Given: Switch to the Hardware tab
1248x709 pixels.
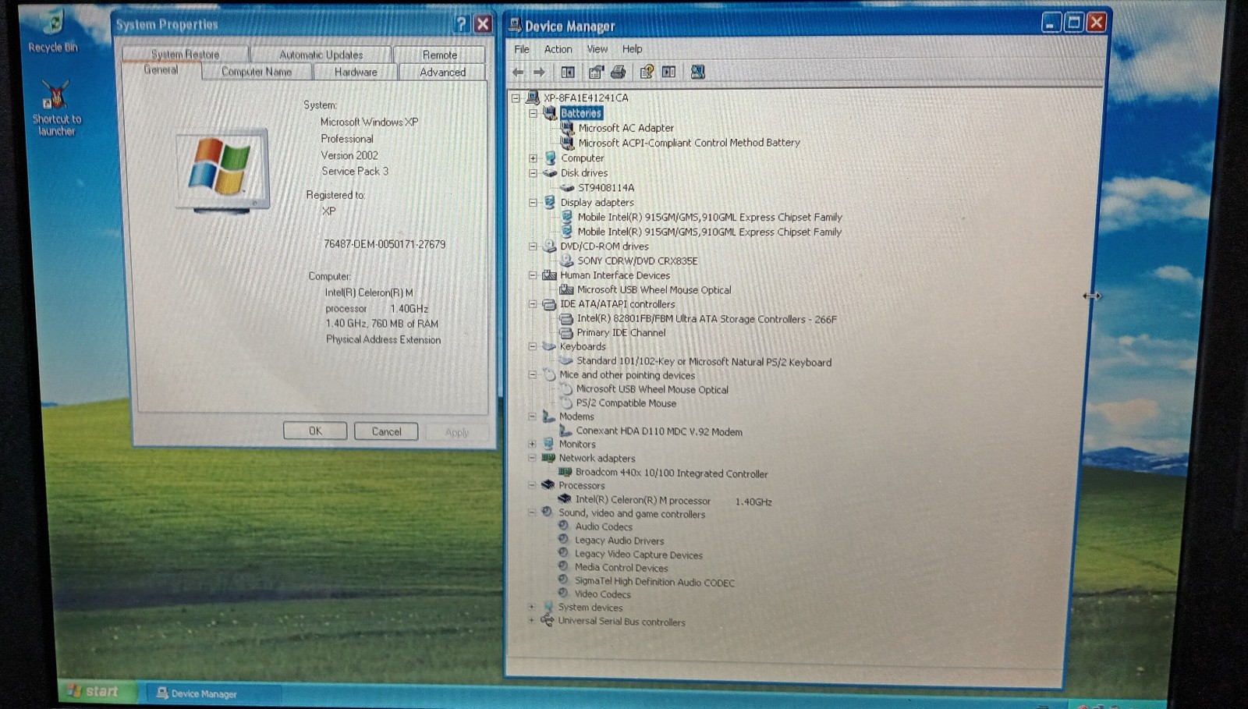Looking at the screenshot, I should [356, 72].
